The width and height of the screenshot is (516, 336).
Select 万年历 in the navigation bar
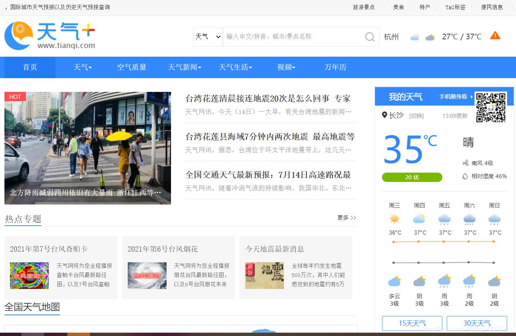335,67
